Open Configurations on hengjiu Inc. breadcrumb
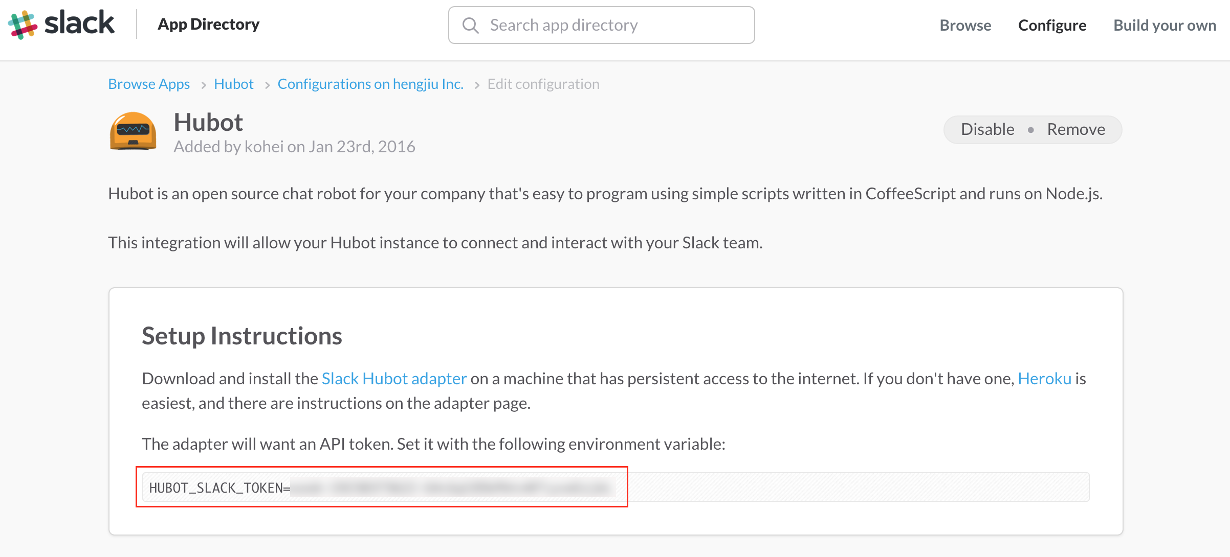This screenshot has height=557, width=1230. [370, 83]
